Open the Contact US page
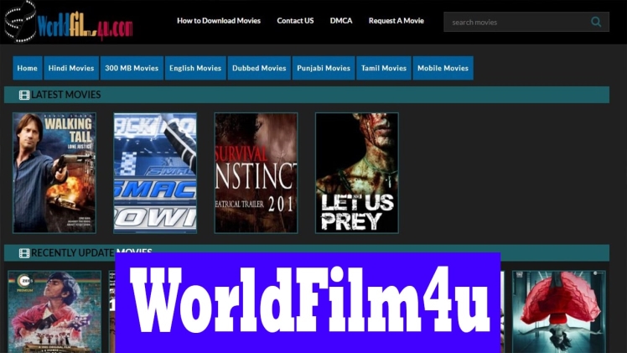Image resolution: width=627 pixels, height=353 pixels. (295, 20)
